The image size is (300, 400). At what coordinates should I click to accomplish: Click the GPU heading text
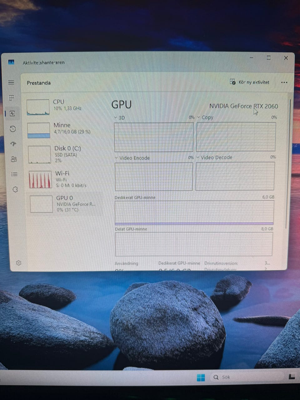pos(122,104)
